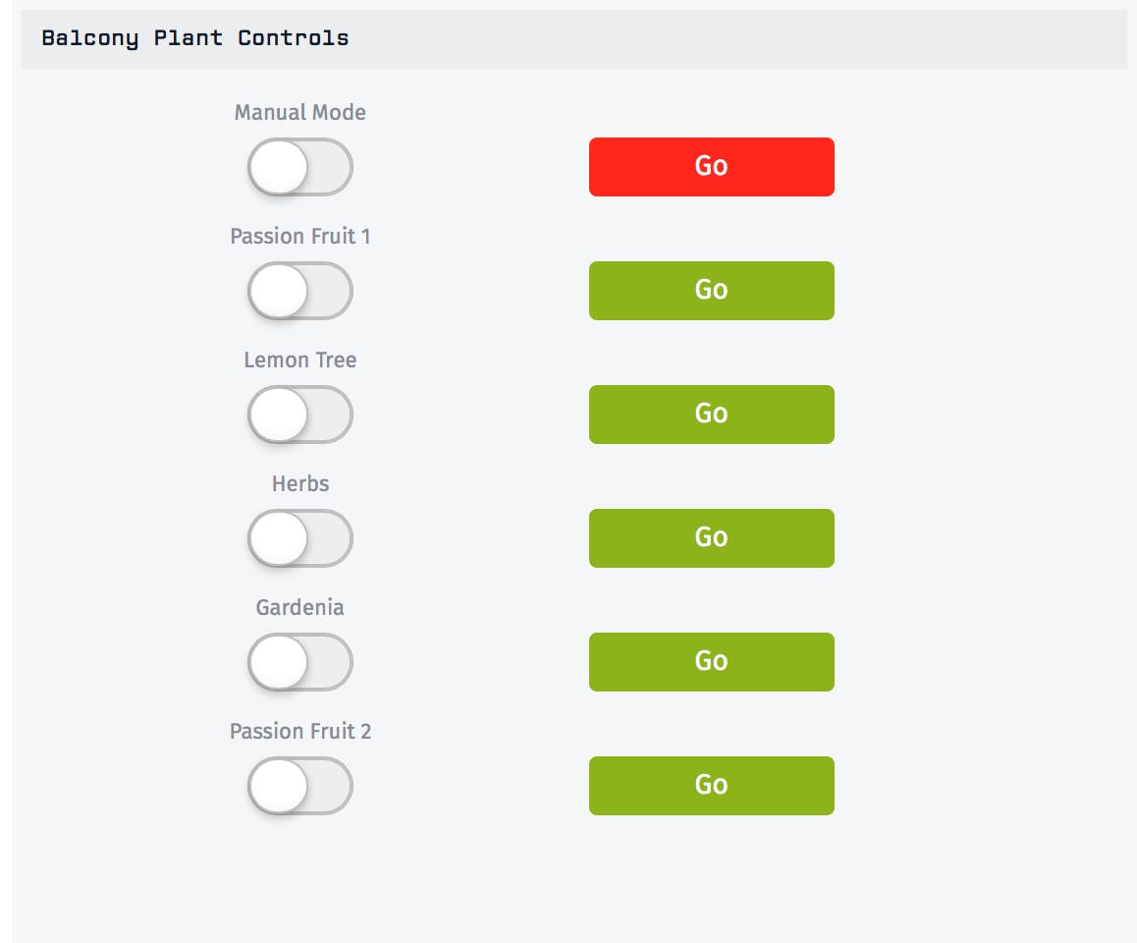
Task: Select the Gardenia label text
Action: pyautogui.click(x=299, y=608)
